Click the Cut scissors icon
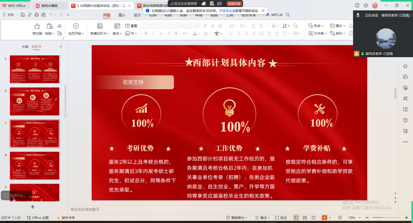413x223 pixels. click(59, 26)
